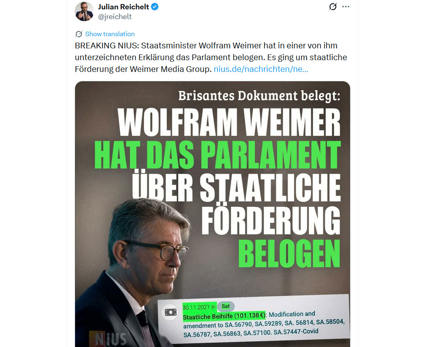426x347 pixels.
Task: Click the green BELOGEN word
Action: pyautogui.click(x=289, y=254)
